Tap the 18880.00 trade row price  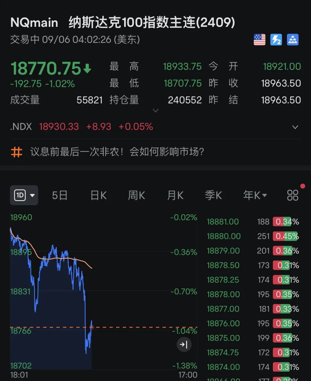point(223,236)
